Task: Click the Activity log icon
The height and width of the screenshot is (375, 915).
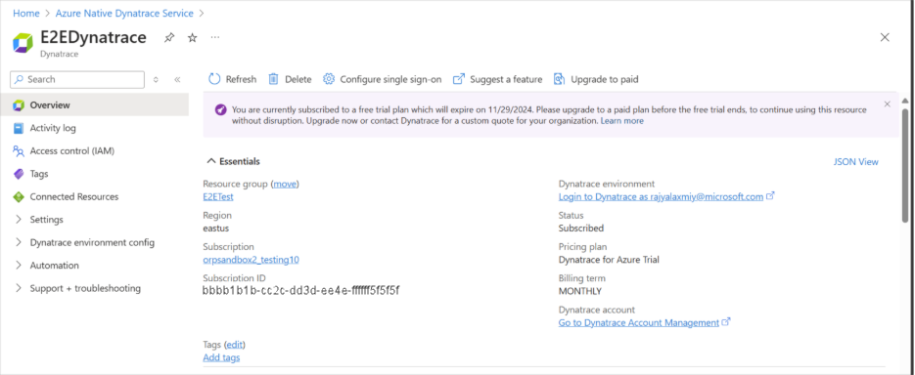Action: point(19,128)
